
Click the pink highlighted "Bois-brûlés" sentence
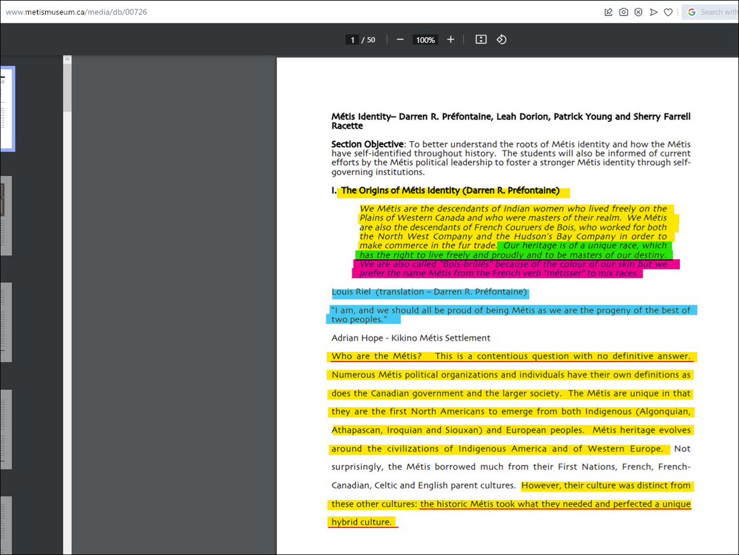[513, 269]
